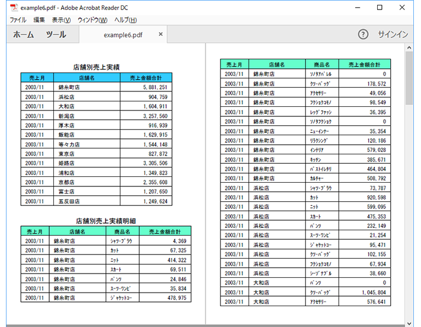Open the ファイル menu
The image size is (421, 327).
pos(18,20)
